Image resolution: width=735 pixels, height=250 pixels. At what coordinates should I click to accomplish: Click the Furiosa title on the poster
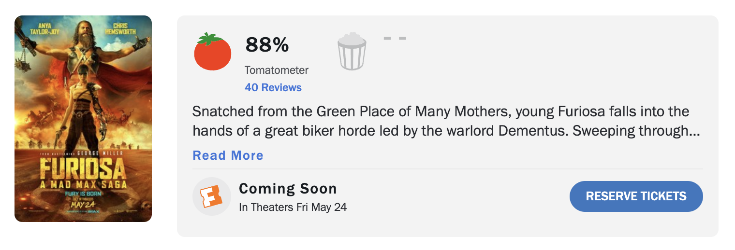[83, 168]
